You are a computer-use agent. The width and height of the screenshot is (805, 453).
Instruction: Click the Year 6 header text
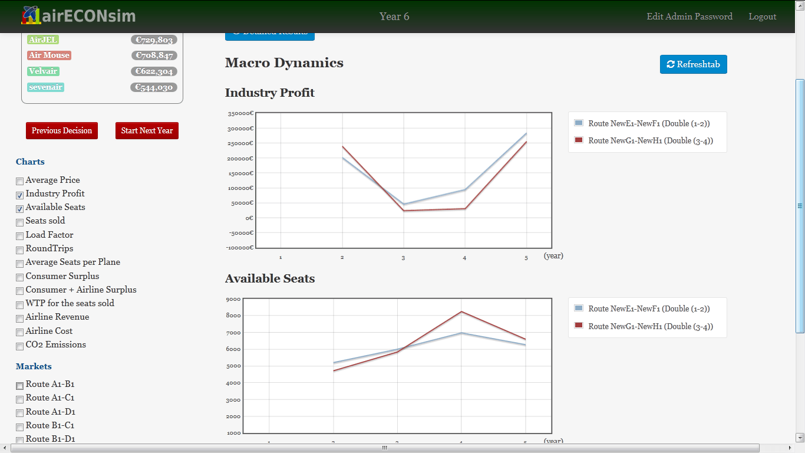pyautogui.click(x=394, y=17)
